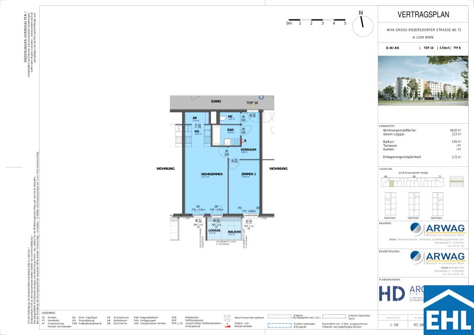Click the VERTRAGSPLAN title
Image resolution: width=474 pixels, height=335 pixels.
423,14
